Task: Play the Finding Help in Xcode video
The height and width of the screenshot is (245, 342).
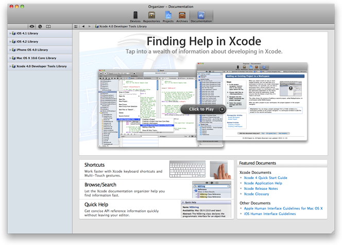Action: pyautogui.click(x=203, y=109)
